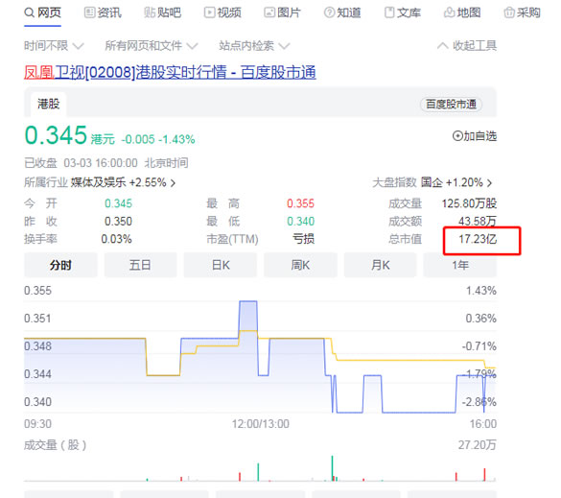
Task: Switch chart to 月K view
Action: pyautogui.click(x=381, y=265)
